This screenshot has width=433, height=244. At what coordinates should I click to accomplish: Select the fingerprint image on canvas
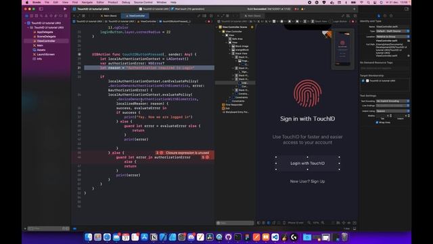click(307, 94)
